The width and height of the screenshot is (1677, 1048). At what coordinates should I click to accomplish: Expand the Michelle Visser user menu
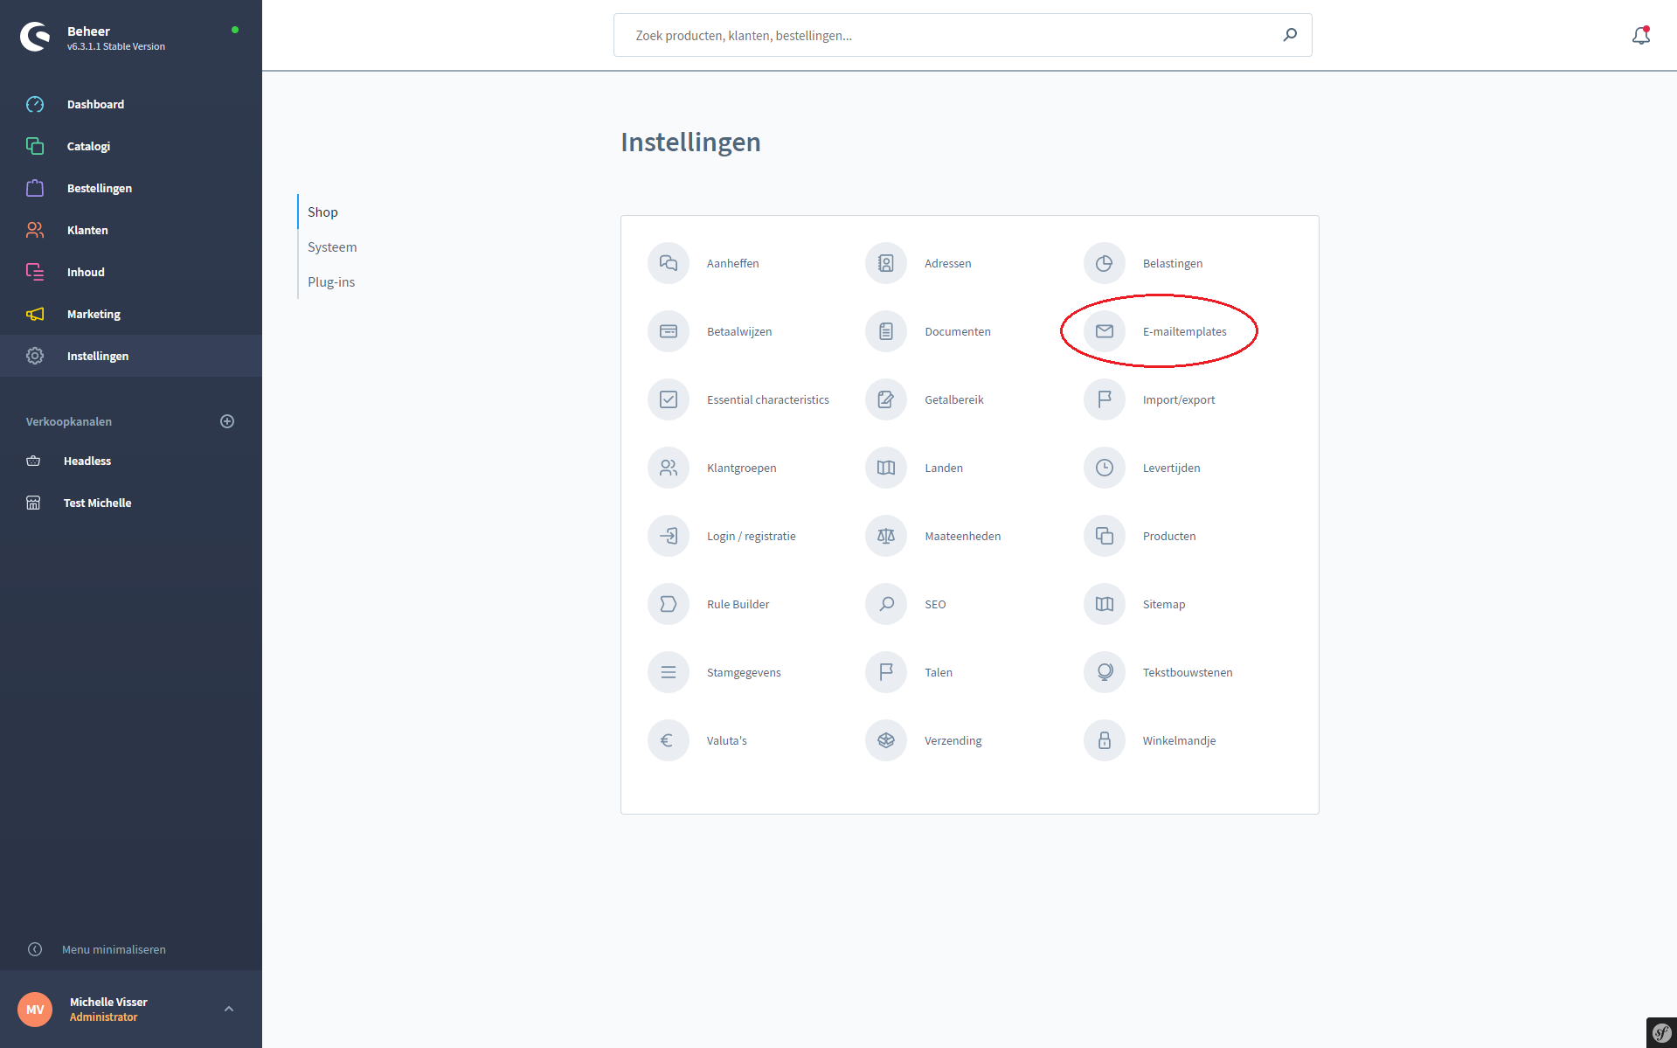pos(229,1009)
